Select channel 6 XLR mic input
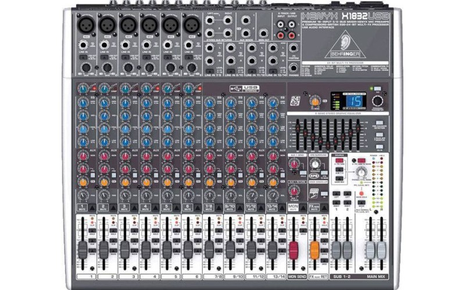 click(x=192, y=25)
